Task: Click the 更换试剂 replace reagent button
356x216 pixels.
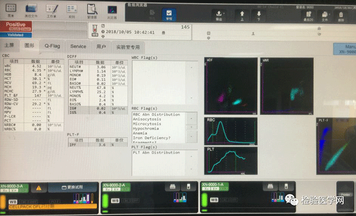Action: 72,188
